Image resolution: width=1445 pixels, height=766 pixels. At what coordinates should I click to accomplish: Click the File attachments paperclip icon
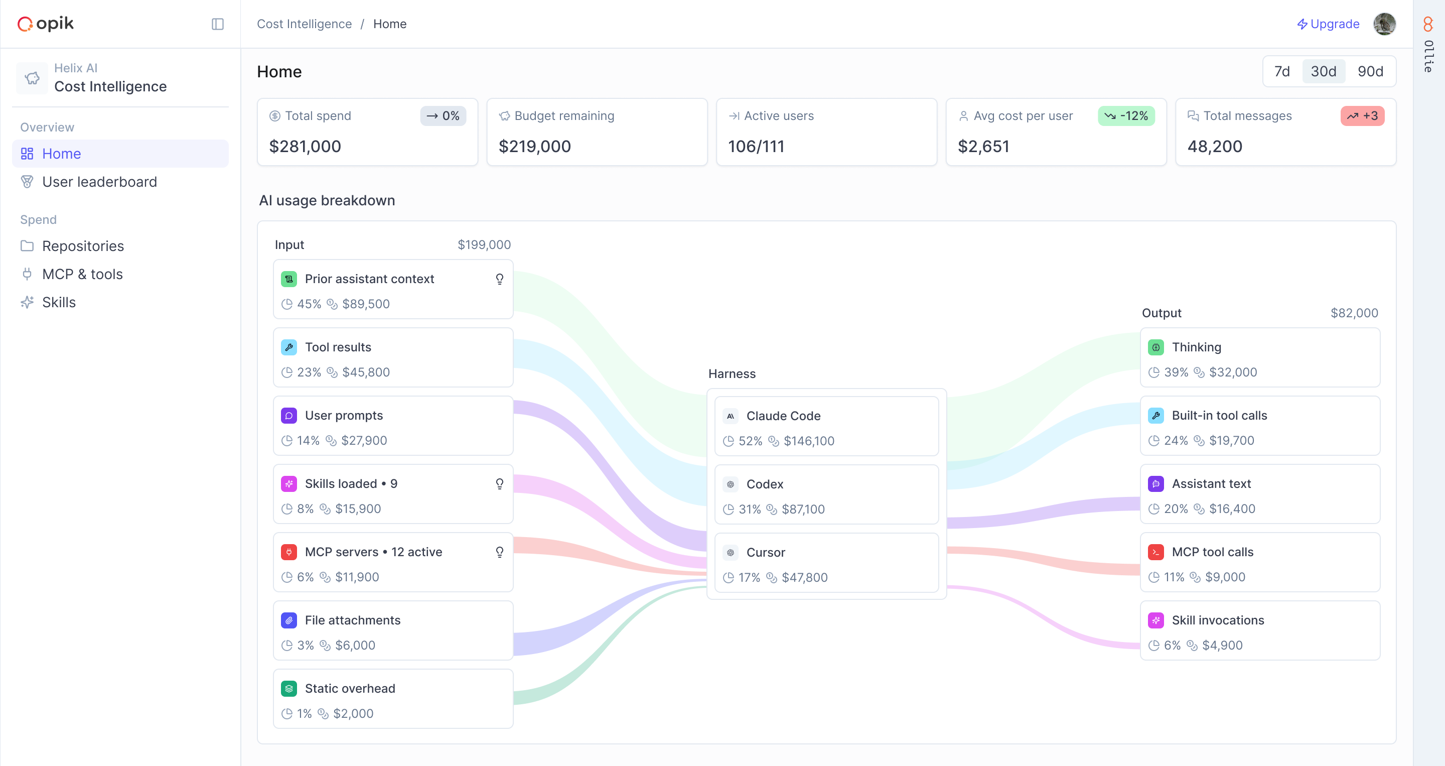pyautogui.click(x=289, y=620)
